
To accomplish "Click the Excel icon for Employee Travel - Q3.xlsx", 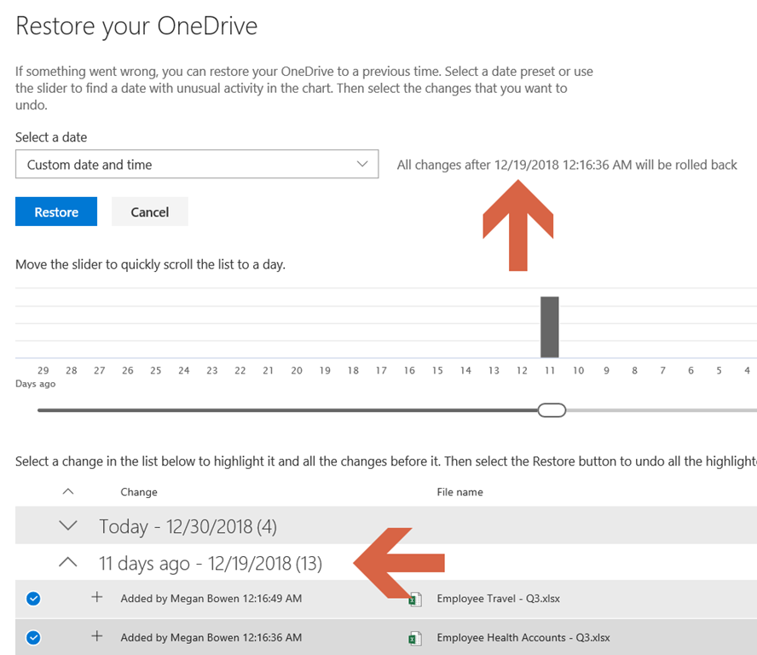I will pos(415,600).
